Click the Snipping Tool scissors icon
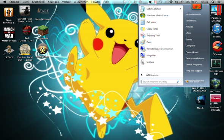The image size is (224, 140). (x=143, y=35)
